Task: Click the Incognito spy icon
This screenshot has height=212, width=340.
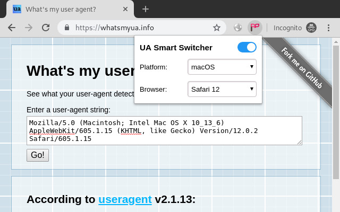Action: (x=311, y=28)
